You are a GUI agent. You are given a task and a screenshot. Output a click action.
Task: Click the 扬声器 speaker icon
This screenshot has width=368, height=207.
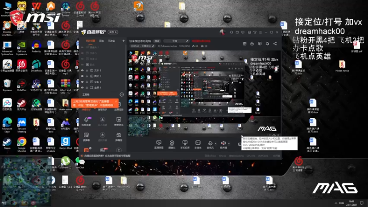tap(223, 143)
